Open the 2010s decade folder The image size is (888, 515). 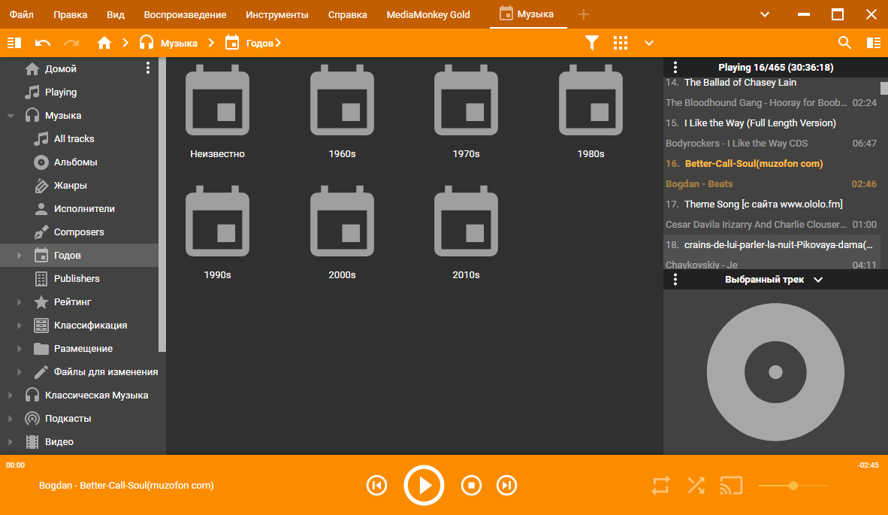(466, 233)
